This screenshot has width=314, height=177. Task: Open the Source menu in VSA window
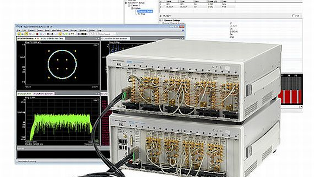[x=40, y=30]
